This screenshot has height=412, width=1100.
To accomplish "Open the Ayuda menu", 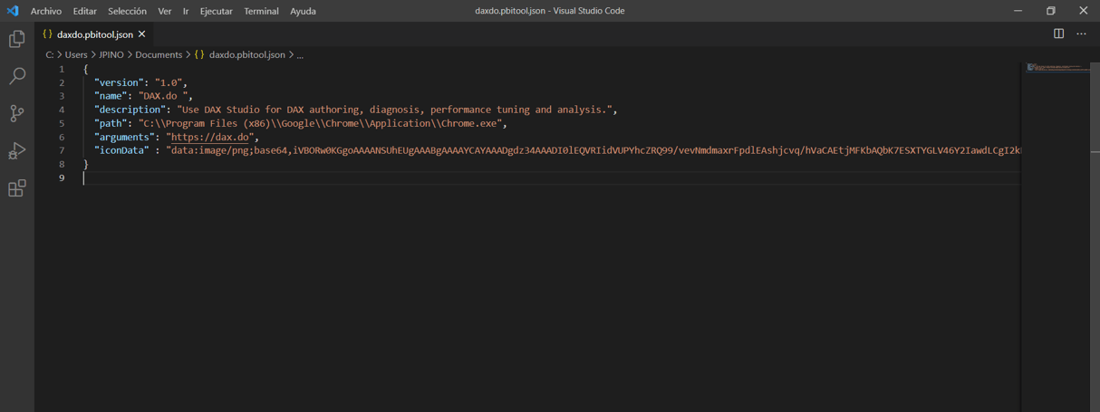I will pos(303,11).
